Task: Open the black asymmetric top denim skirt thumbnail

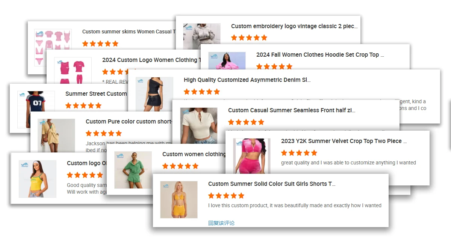Action: click(x=154, y=94)
